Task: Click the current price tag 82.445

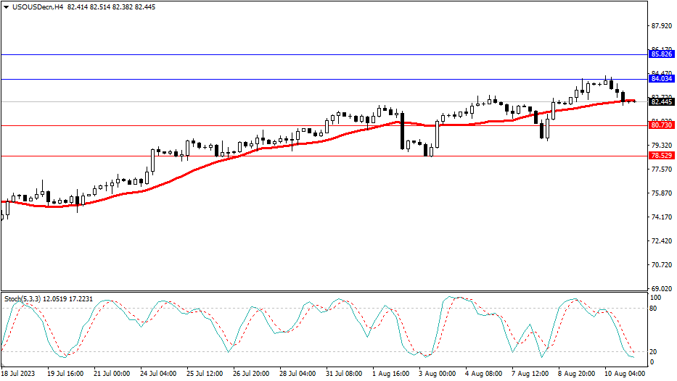Action: pos(660,102)
